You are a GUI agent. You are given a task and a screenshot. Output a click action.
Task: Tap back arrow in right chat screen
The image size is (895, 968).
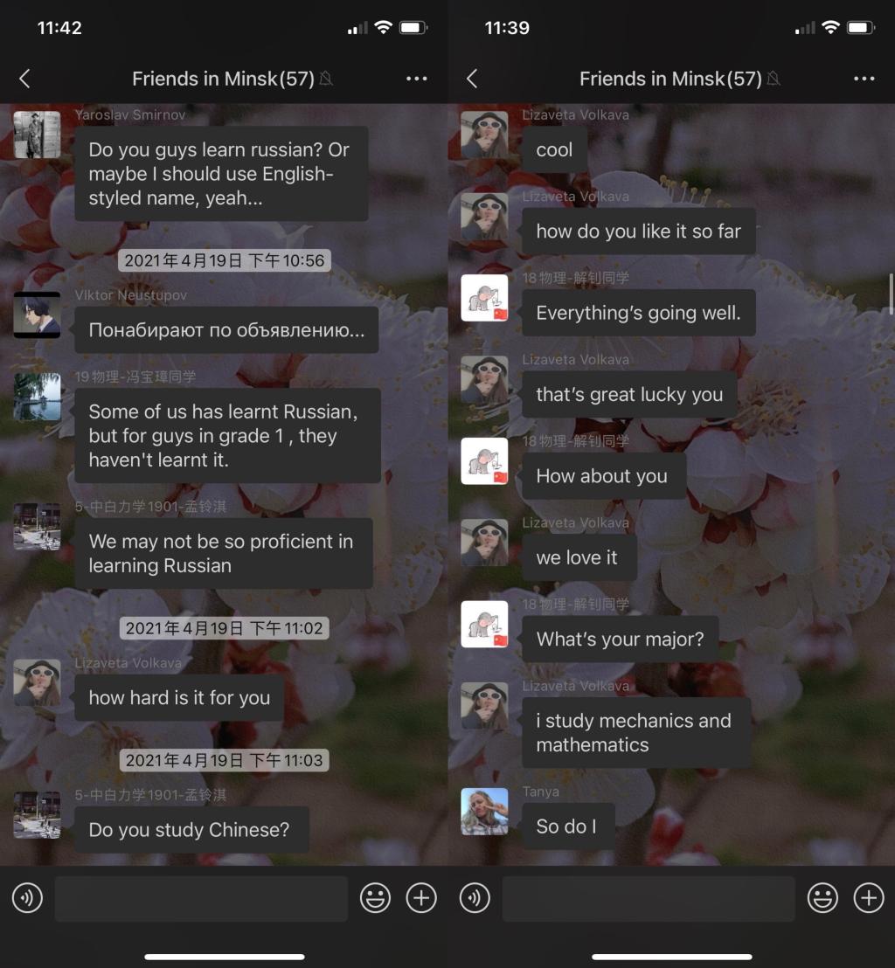(x=472, y=79)
